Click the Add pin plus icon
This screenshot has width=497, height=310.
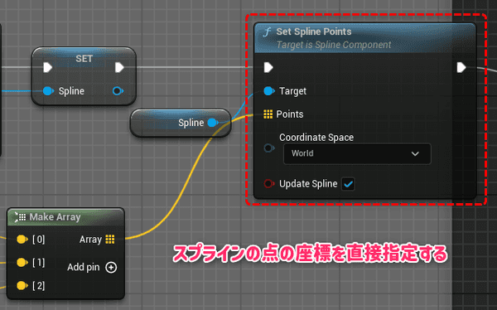pyautogui.click(x=111, y=267)
